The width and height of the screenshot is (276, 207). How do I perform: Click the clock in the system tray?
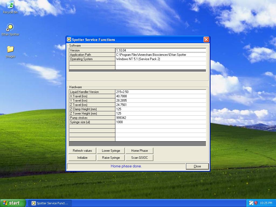coord(266,203)
